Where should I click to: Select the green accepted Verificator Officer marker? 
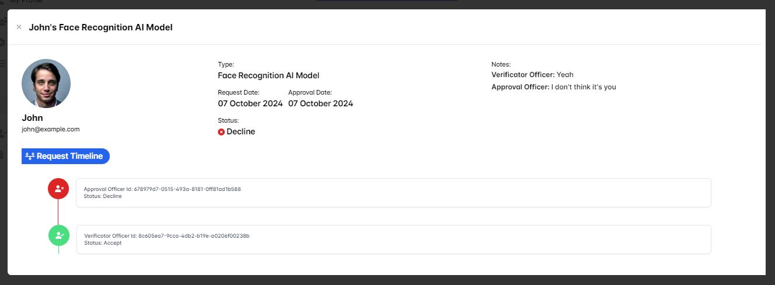coord(59,235)
